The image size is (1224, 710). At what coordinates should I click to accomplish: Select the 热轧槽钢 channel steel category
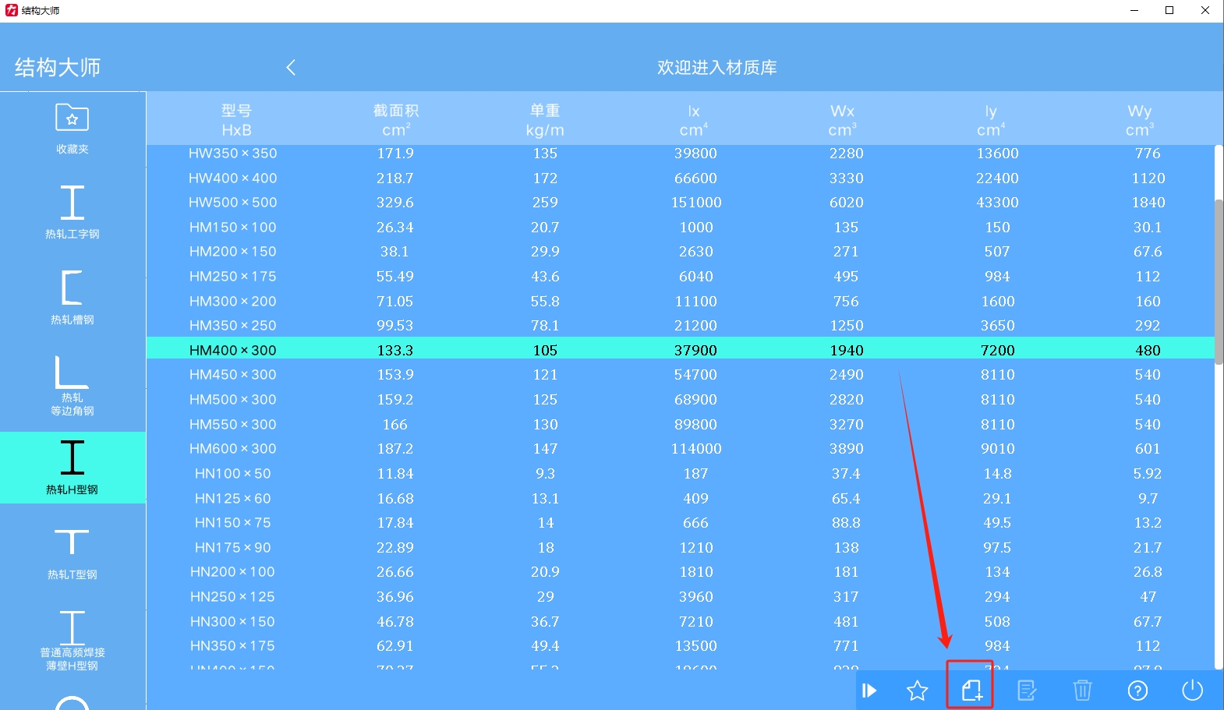72,298
